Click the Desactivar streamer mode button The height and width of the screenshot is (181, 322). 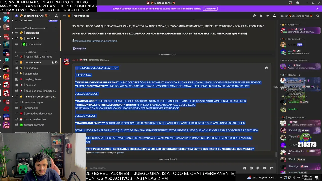[210, 9]
